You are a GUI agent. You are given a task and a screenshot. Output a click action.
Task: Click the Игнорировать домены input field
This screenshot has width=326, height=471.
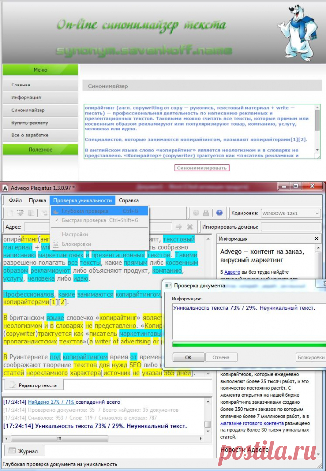(290, 227)
